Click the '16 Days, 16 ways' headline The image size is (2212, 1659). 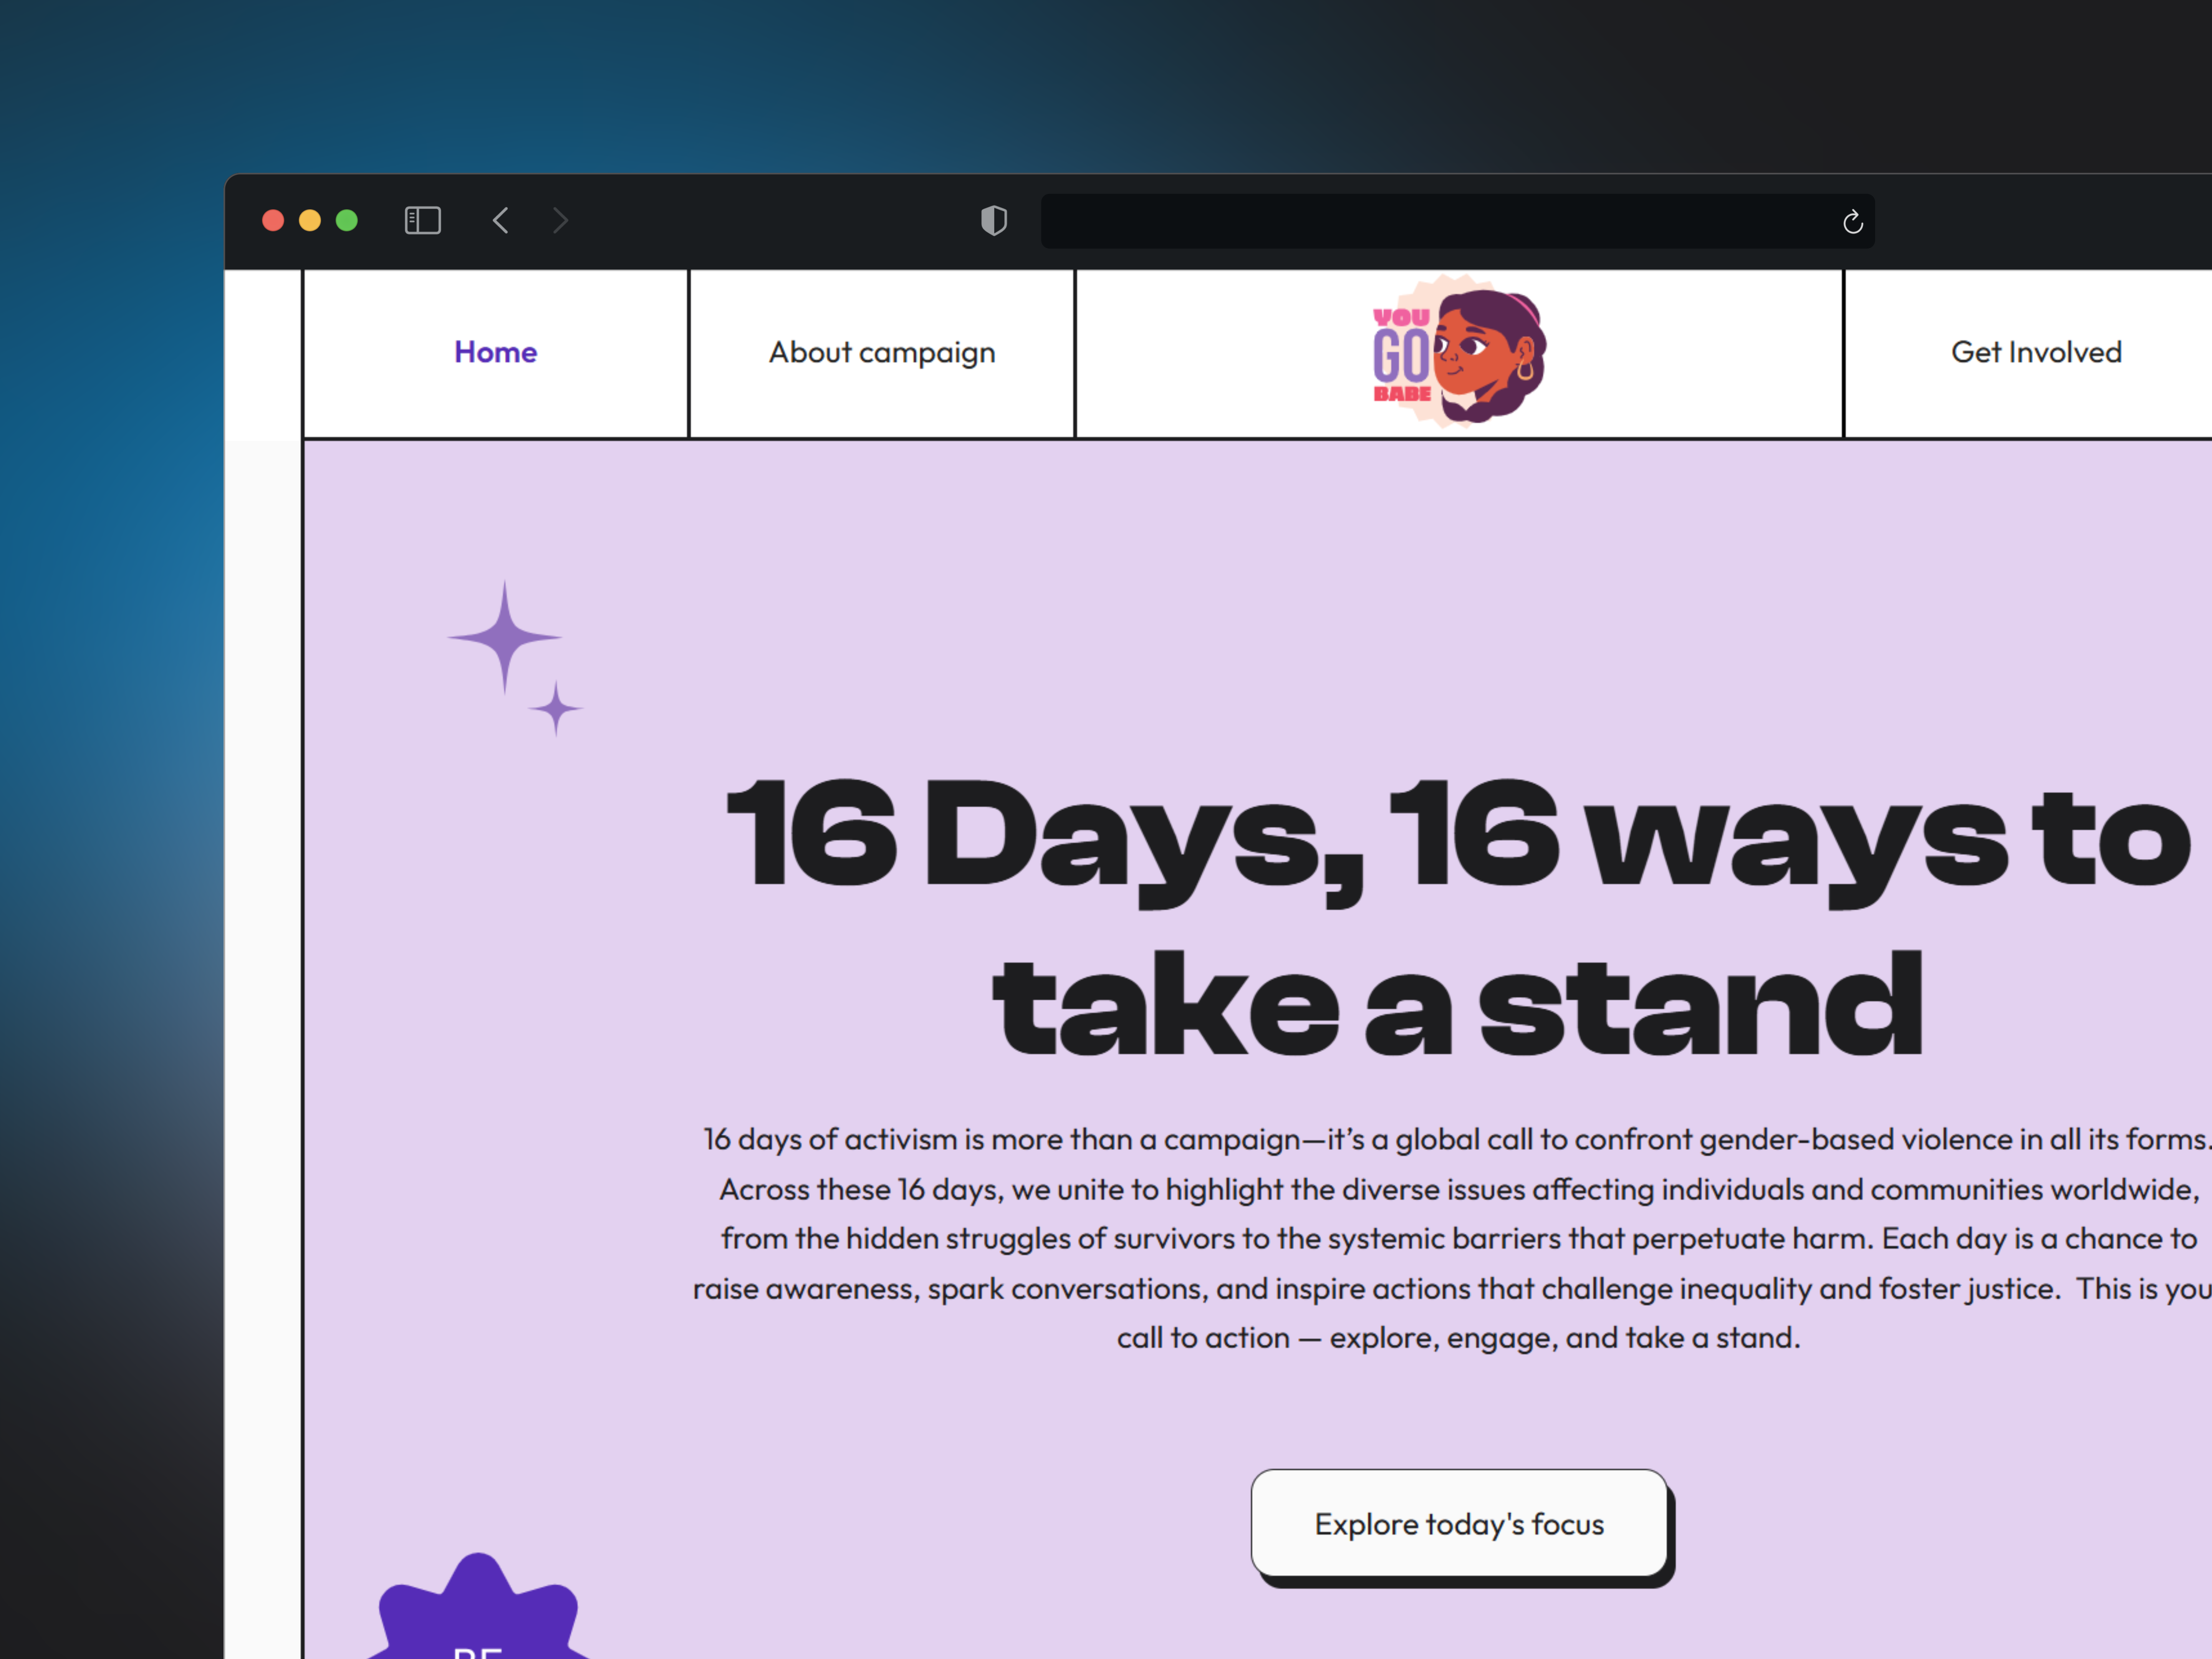1457,835
